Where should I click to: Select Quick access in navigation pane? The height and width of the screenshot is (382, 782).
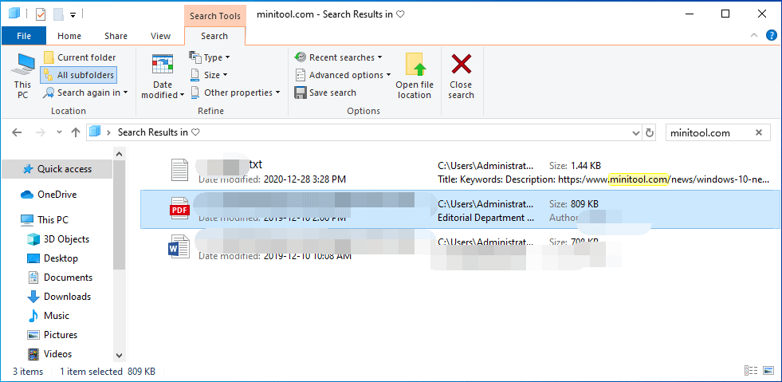(x=57, y=169)
